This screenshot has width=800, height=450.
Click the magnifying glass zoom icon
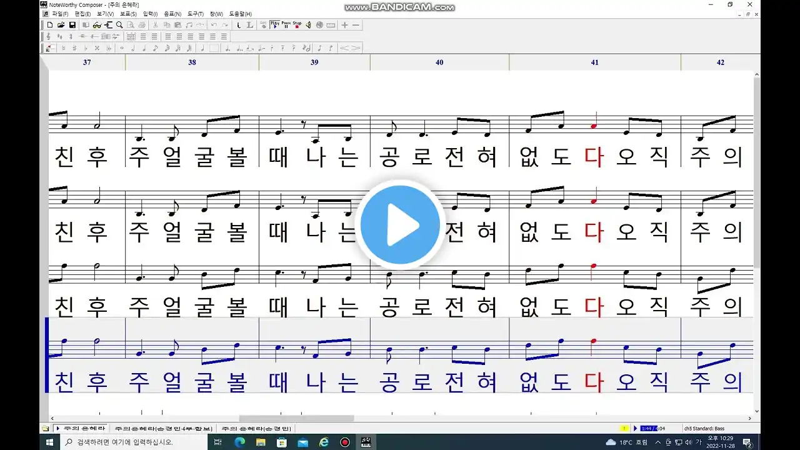(x=119, y=25)
